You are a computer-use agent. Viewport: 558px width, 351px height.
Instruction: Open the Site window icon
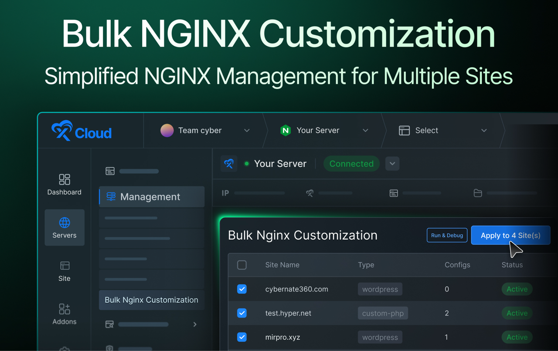click(x=65, y=266)
